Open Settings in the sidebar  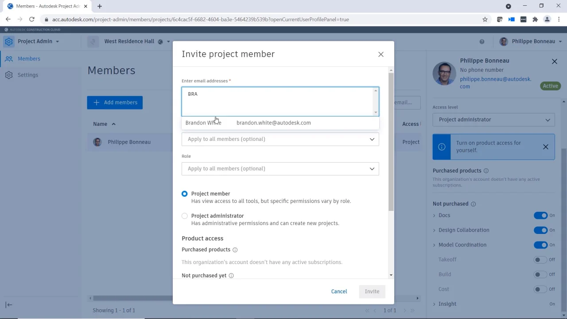pyautogui.click(x=28, y=75)
